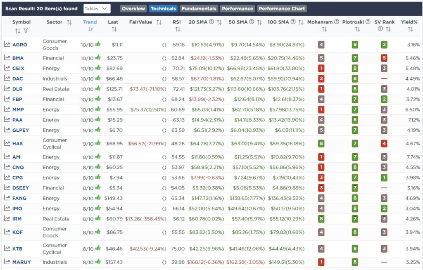Switch to the Fundamentals tab
This screenshot has height=270, width=423.
click(199, 9)
